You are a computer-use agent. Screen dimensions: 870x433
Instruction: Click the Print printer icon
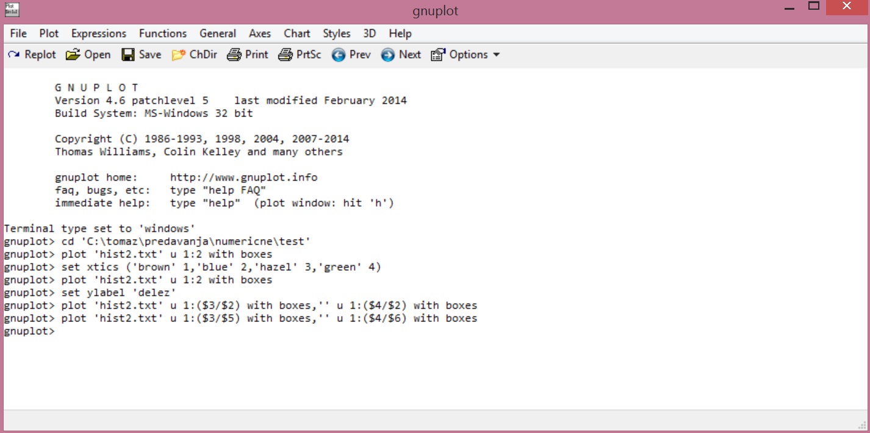[235, 55]
